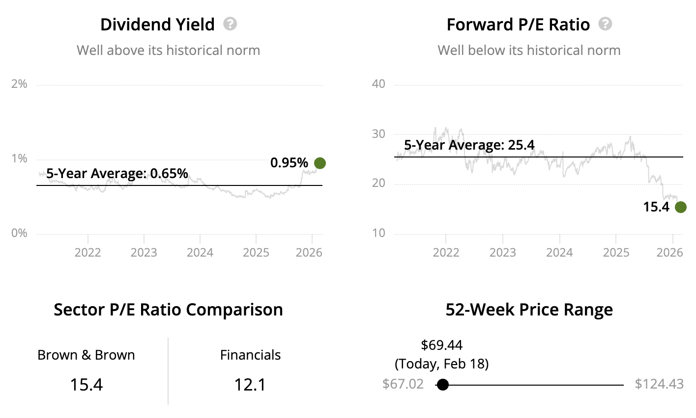
Task: Select the $69.44 today's price label
Action: click(x=441, y=345)
